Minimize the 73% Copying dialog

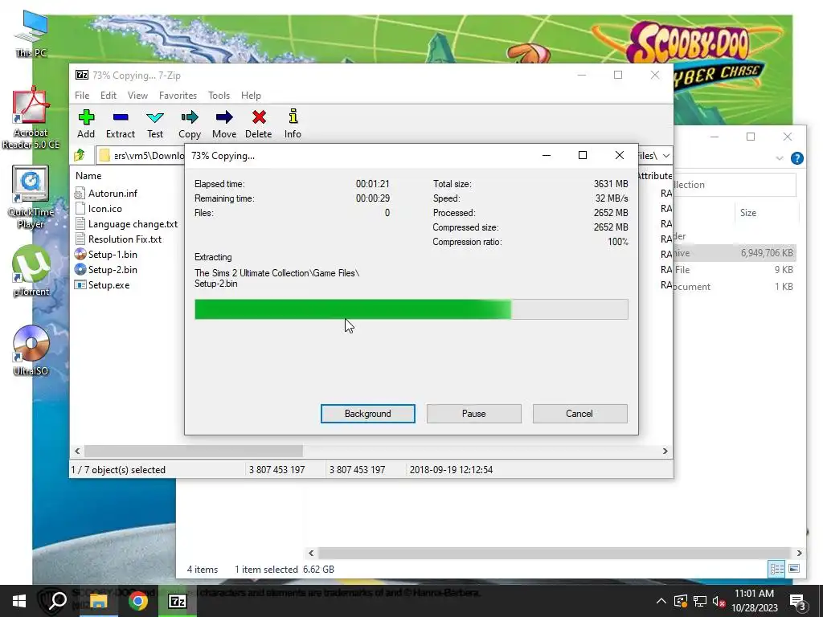click(x=547, y=155)
